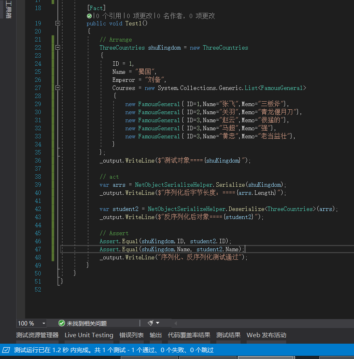Image resolution: width=354 pixels, height=359 pixels.
Task: Open the 输出 tab
Action: [x=155, y=335]
